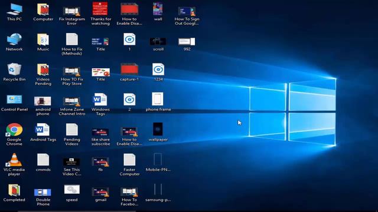Open the Music folder icon

click(43, 42)
